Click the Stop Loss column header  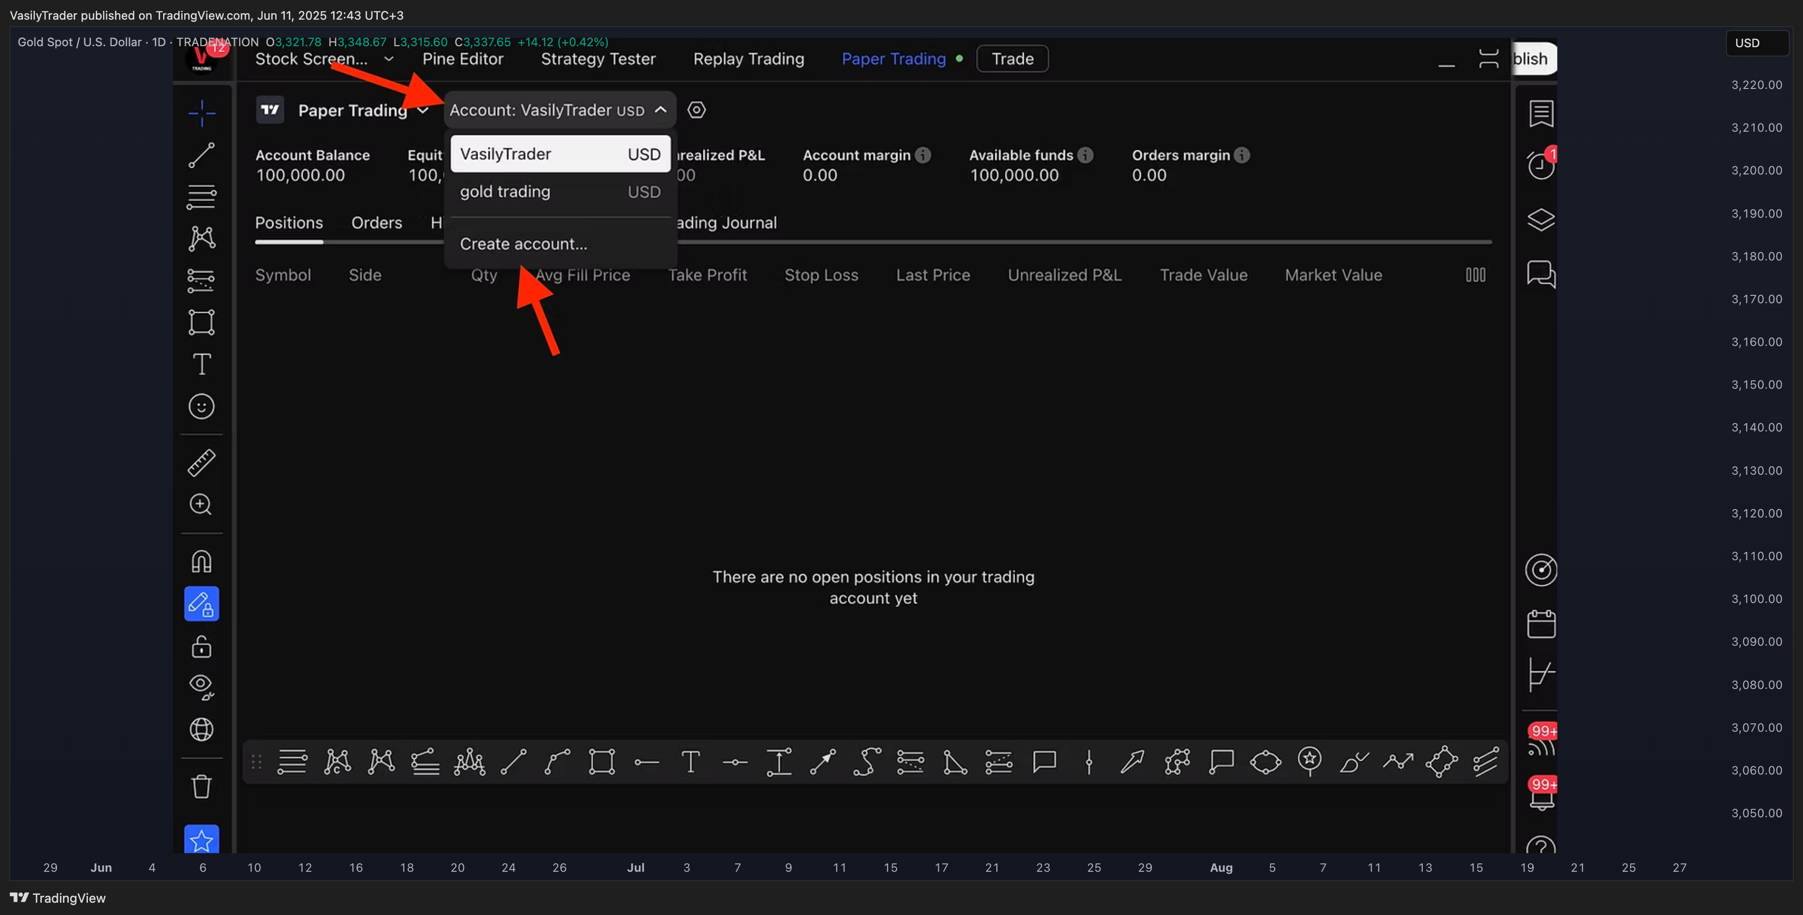821,275
